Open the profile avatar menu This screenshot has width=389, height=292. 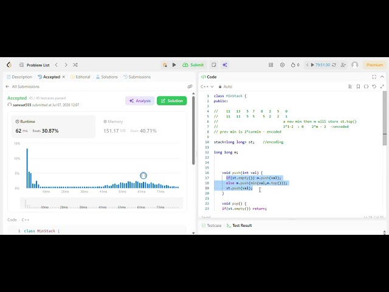[x=355, y=65]
